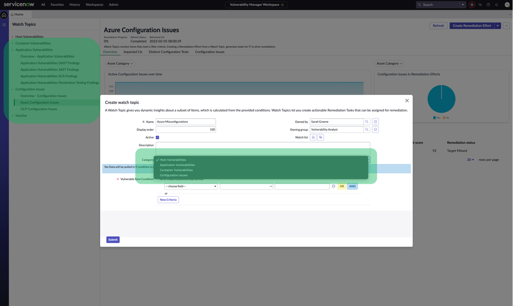Click the info icon beside Owning group
This screenshot has height=306, width=513.
point(375,129)
